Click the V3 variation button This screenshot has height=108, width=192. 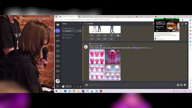click(105, 39)
